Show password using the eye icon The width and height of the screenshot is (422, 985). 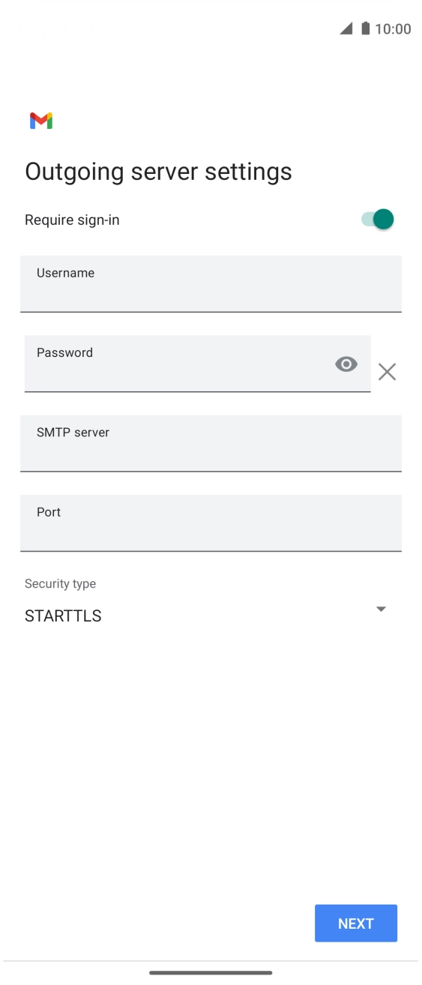coord(346,364)
